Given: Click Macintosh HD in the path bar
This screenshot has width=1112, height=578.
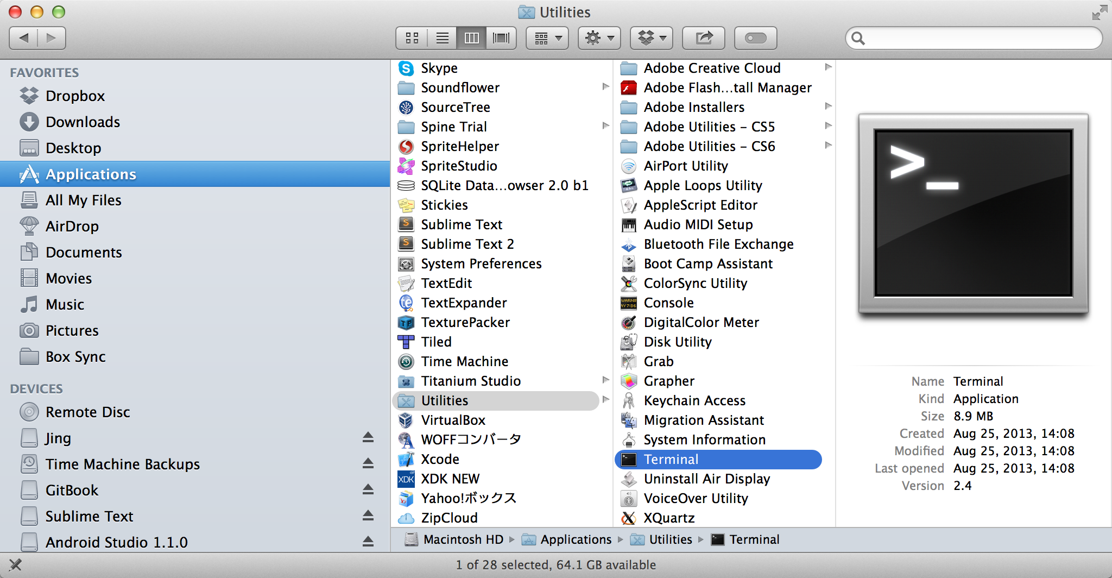Looking at the screenshot, I should 454,539.
